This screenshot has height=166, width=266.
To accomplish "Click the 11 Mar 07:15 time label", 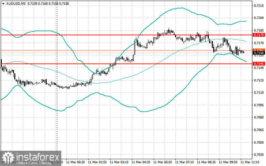I will [184, 162].
